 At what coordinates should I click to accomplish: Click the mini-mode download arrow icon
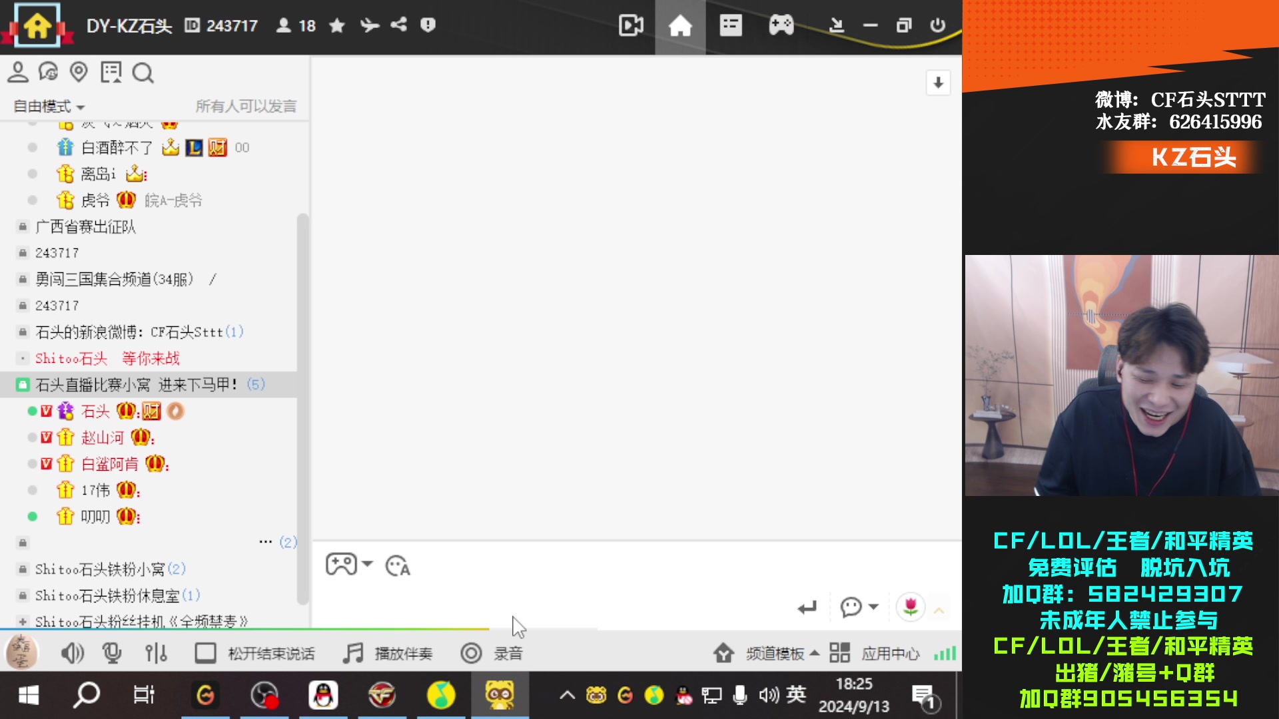tap(837, 26)
